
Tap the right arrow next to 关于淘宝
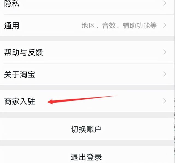click(x=165, y=74)
